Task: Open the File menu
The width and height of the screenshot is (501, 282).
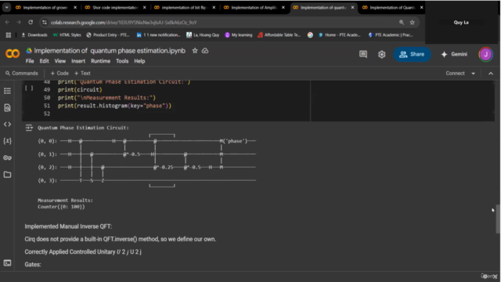Action: (x=30, y=61)
